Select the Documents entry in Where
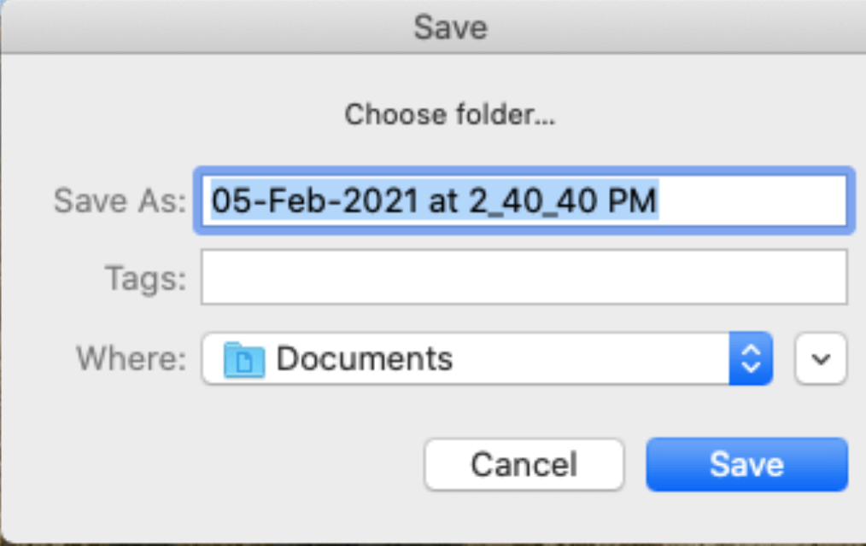This screenshot has height=546, width=866. [362, 359]
